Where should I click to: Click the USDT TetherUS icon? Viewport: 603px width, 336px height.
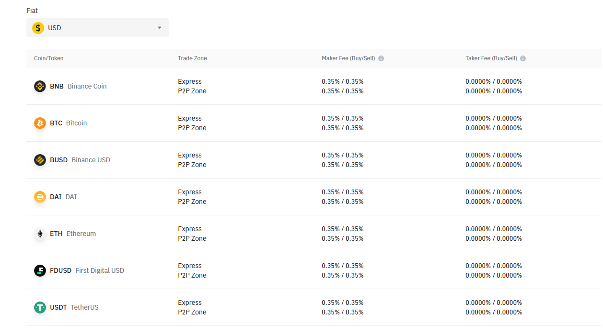pos(40,307)
